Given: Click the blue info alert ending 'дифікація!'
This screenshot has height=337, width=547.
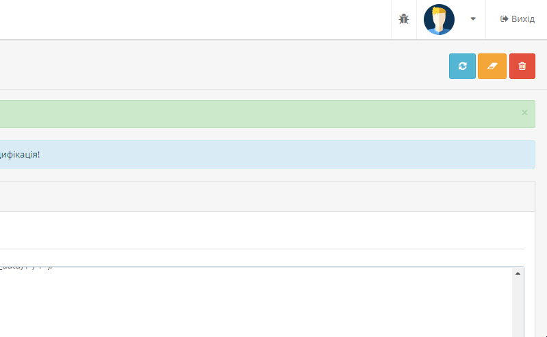Looking at the screenshot, I should pos(267,155).
